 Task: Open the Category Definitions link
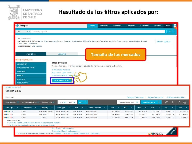click(x=135, y=98)
